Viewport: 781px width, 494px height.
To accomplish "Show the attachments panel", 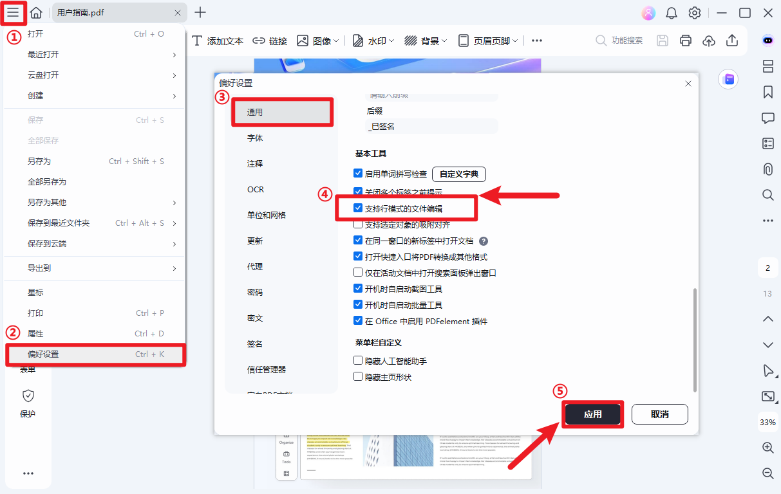I will click(x=767, y=169).
